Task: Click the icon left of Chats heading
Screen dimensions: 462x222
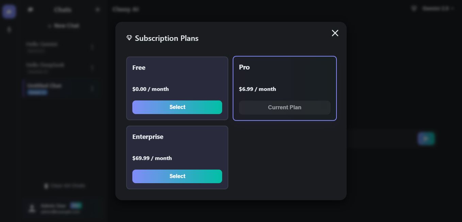Action: click(31, 10)
